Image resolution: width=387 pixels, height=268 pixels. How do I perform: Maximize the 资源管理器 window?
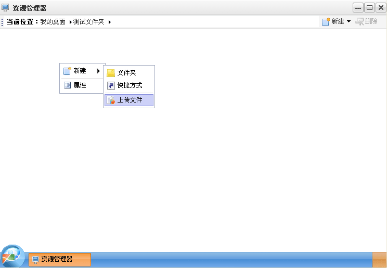[369, 8]
